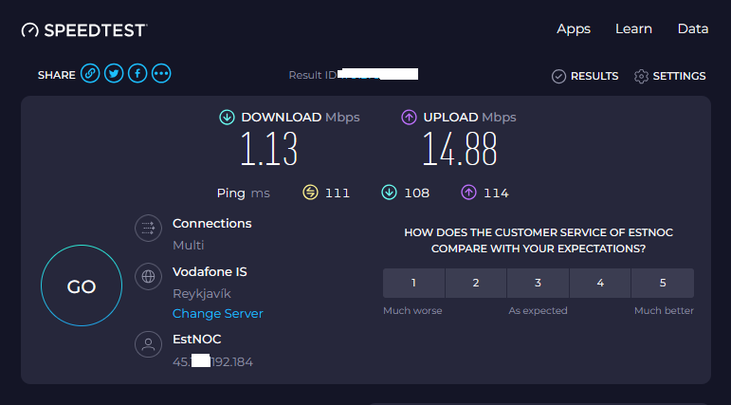
Task: Open RESULTS page
Action: (x=594, y=76)
